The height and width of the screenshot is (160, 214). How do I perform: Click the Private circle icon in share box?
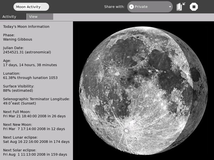132,6
